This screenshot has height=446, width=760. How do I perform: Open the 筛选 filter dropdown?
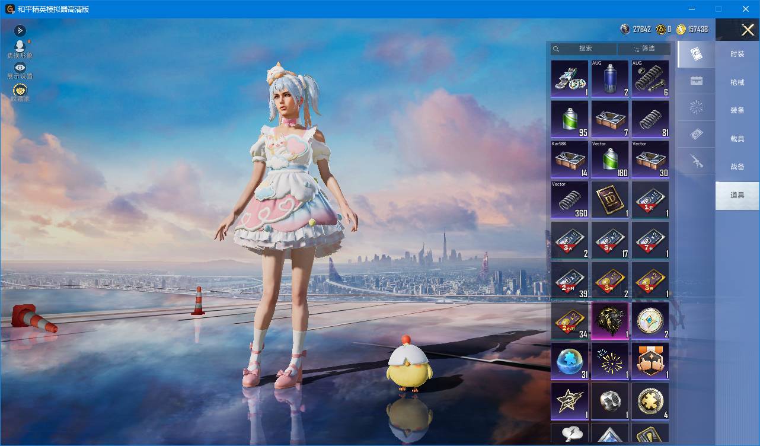click(x=644, y=49)
